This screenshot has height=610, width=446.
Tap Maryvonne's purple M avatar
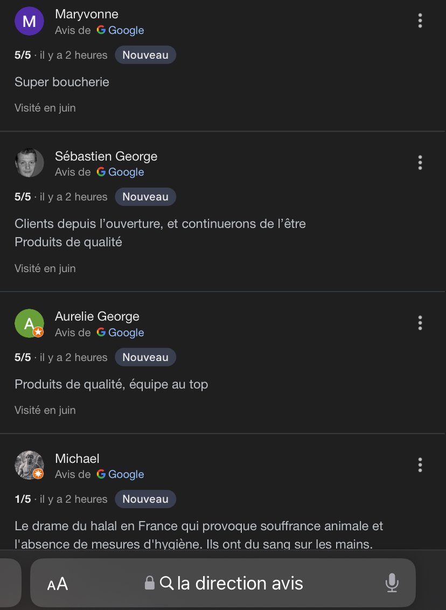29,22
